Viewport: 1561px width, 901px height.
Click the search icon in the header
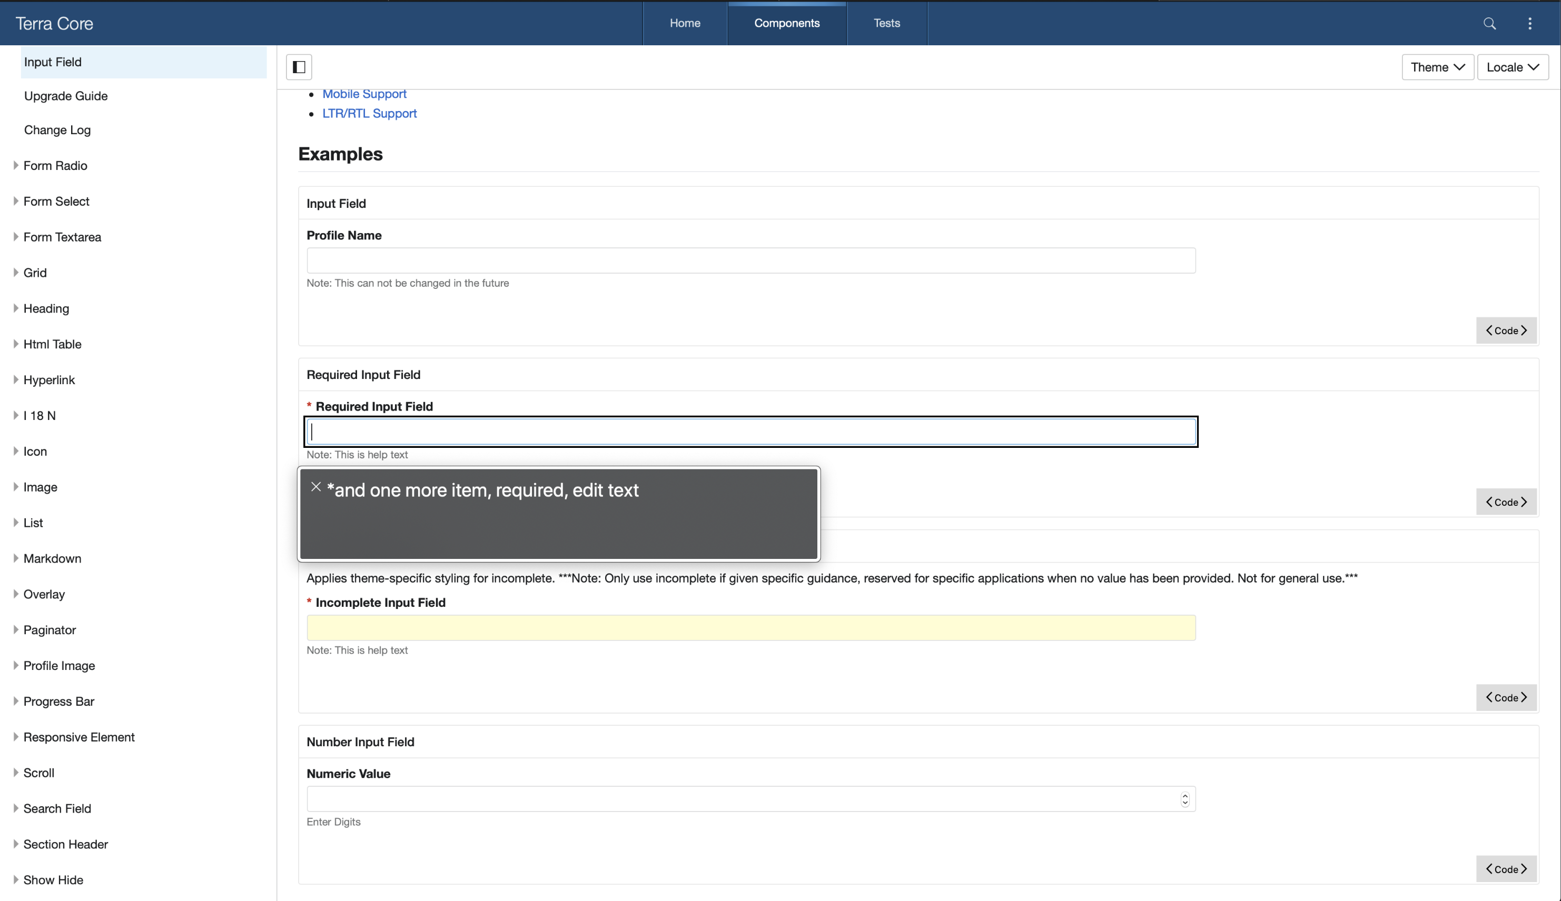click(1489, 23)
